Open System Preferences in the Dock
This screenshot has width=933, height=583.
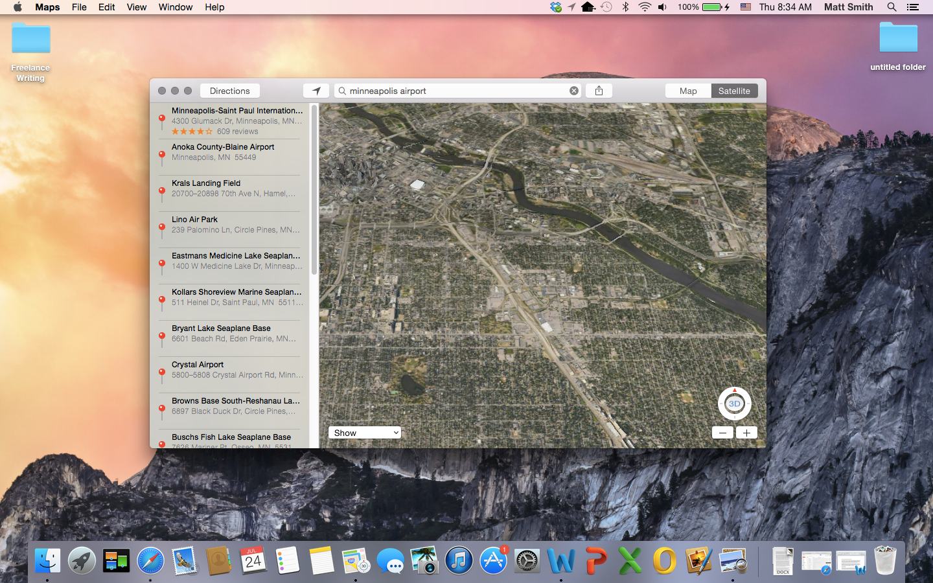pyautogui.click(x=527, y=560)
